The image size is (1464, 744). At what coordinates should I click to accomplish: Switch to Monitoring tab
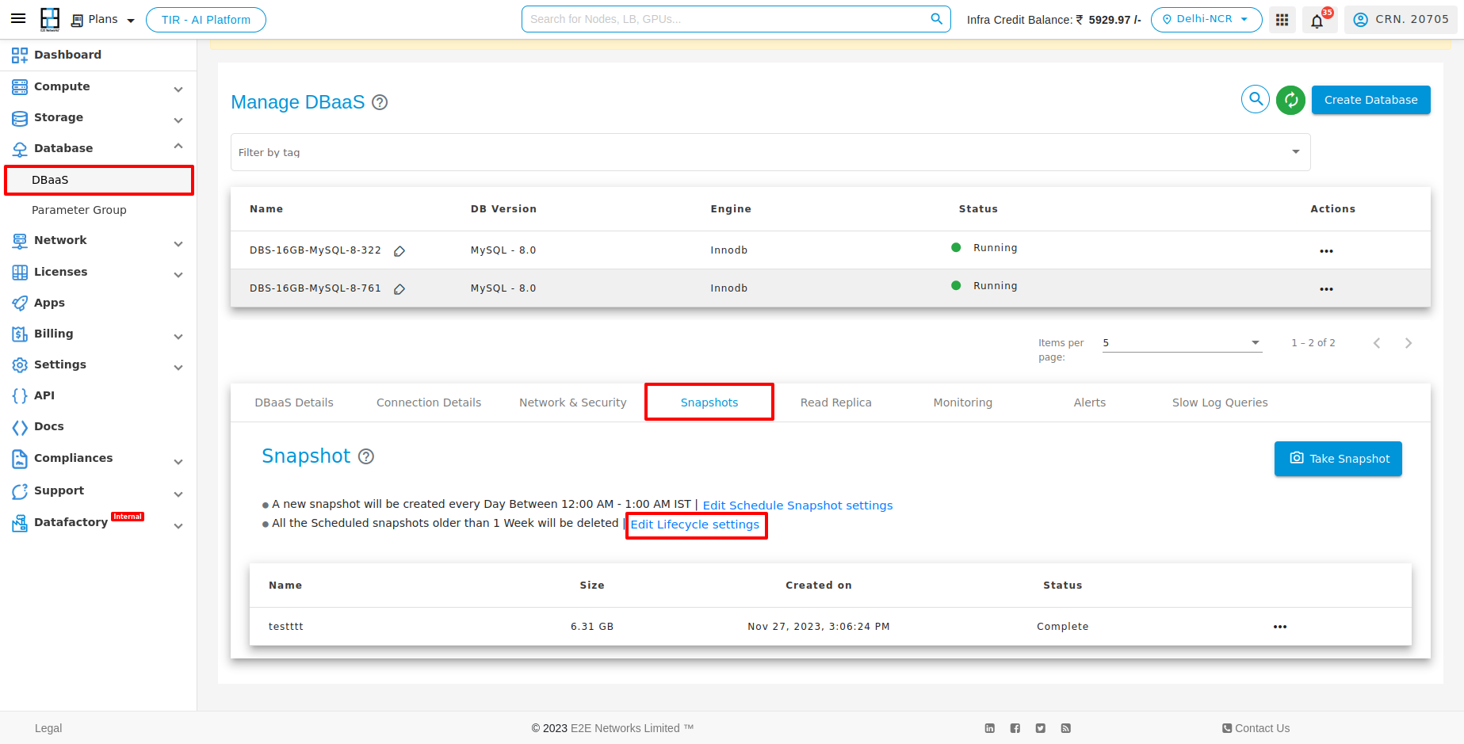963,403
